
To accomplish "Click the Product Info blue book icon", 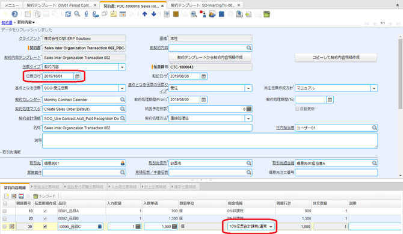I will tap(221, 14).
